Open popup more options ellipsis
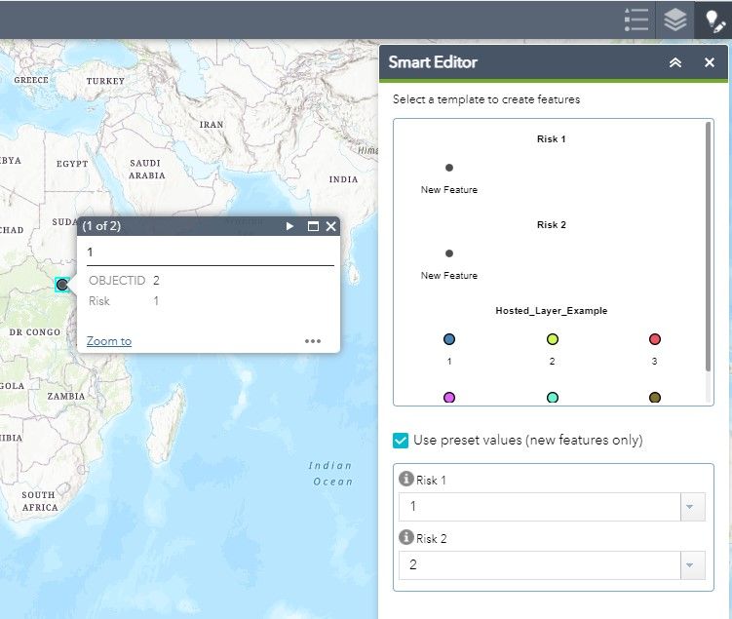The height and width of the screenshot is (619, 732). [x=313, y=341]
